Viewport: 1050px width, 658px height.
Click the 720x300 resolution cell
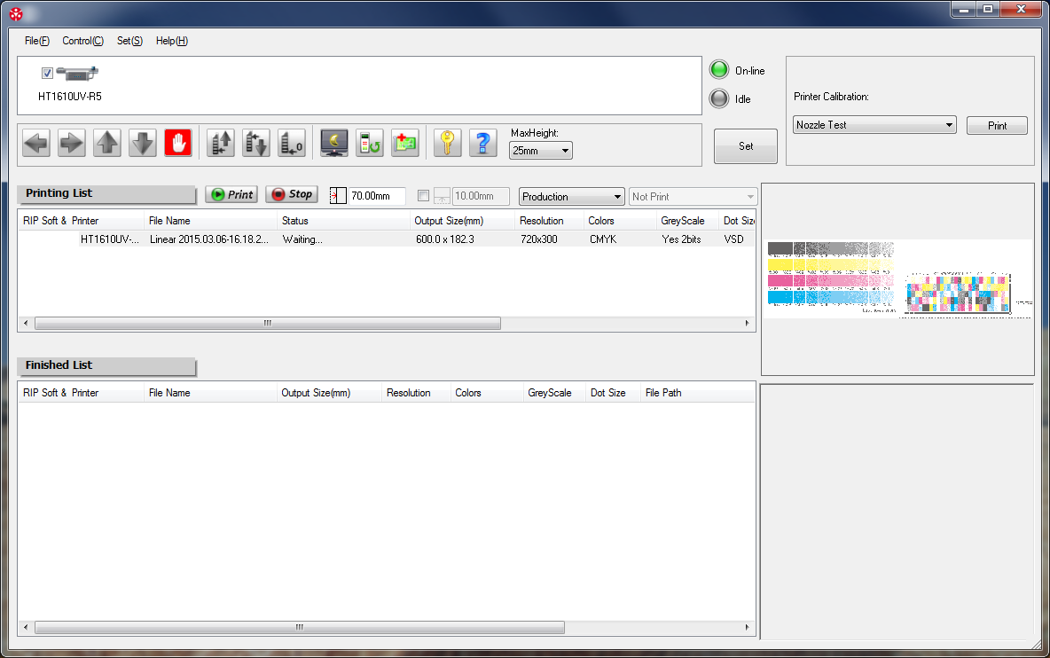coord(539,239)
